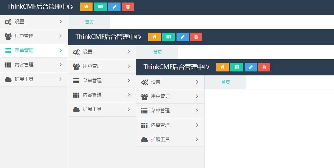
Task: Expand the 设置 chevron in the outermost sidebar
Action: click(61, 22)
